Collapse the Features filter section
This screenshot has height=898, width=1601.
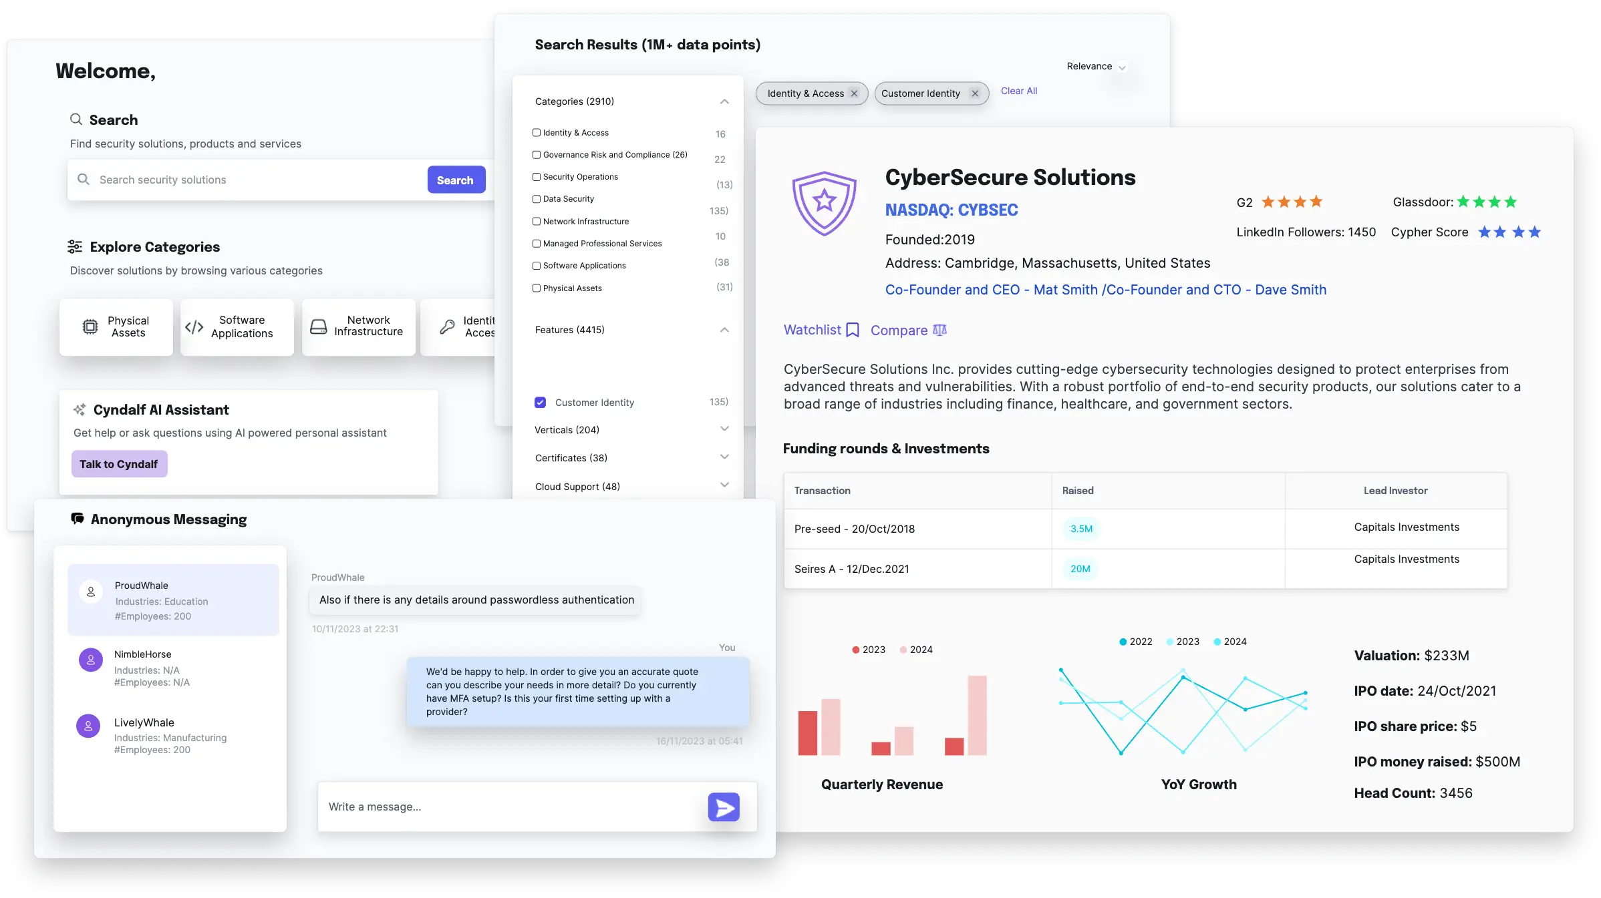pyautogui.click(x=722, y=330)
